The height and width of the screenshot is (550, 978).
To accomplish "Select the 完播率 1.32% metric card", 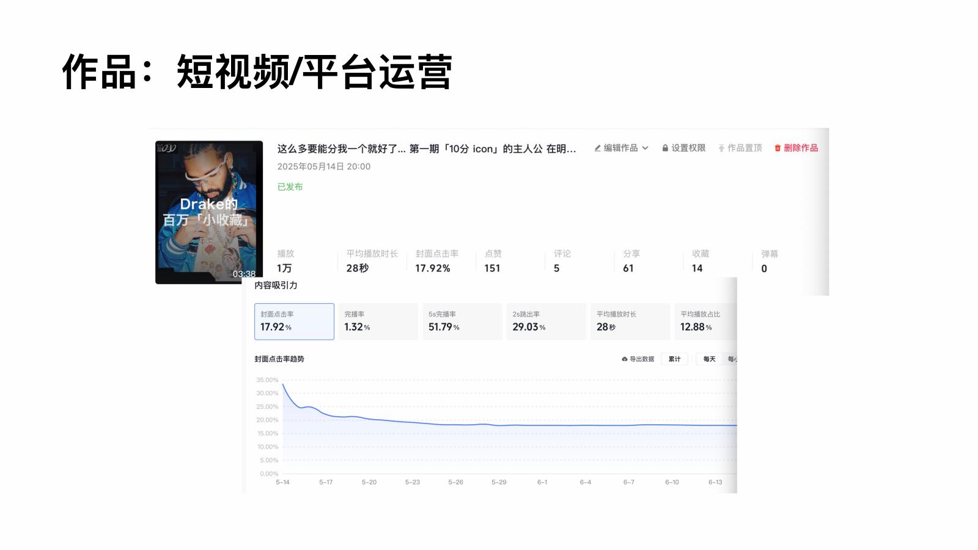I will (x=378, y=321).
